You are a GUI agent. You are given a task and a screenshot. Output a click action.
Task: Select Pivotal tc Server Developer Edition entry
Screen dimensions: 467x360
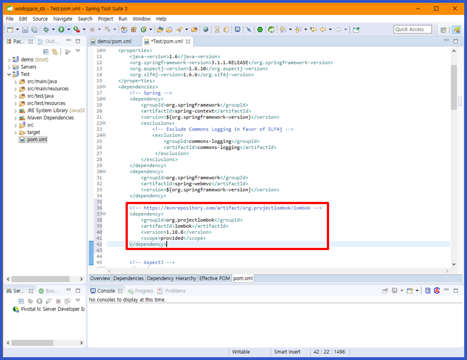(49, 309)
